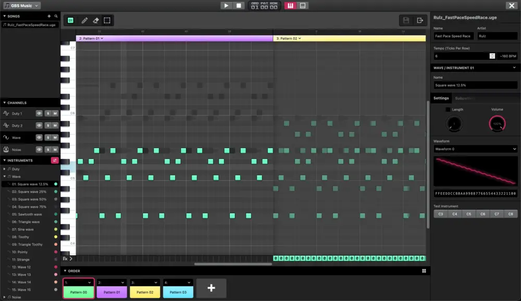
Task: Test instrument at C5
Action: [468, 214]
